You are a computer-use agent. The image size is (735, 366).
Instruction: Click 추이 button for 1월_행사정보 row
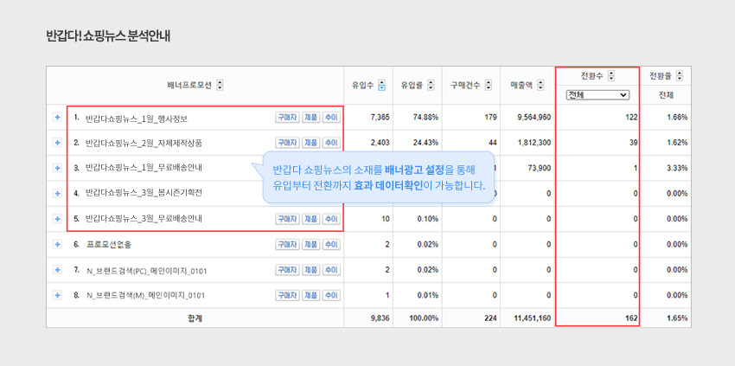point(331,118)
